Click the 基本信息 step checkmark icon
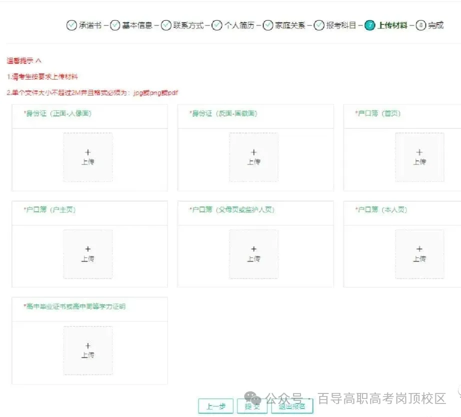The image size is (461, 417). [x=115, y=25]
